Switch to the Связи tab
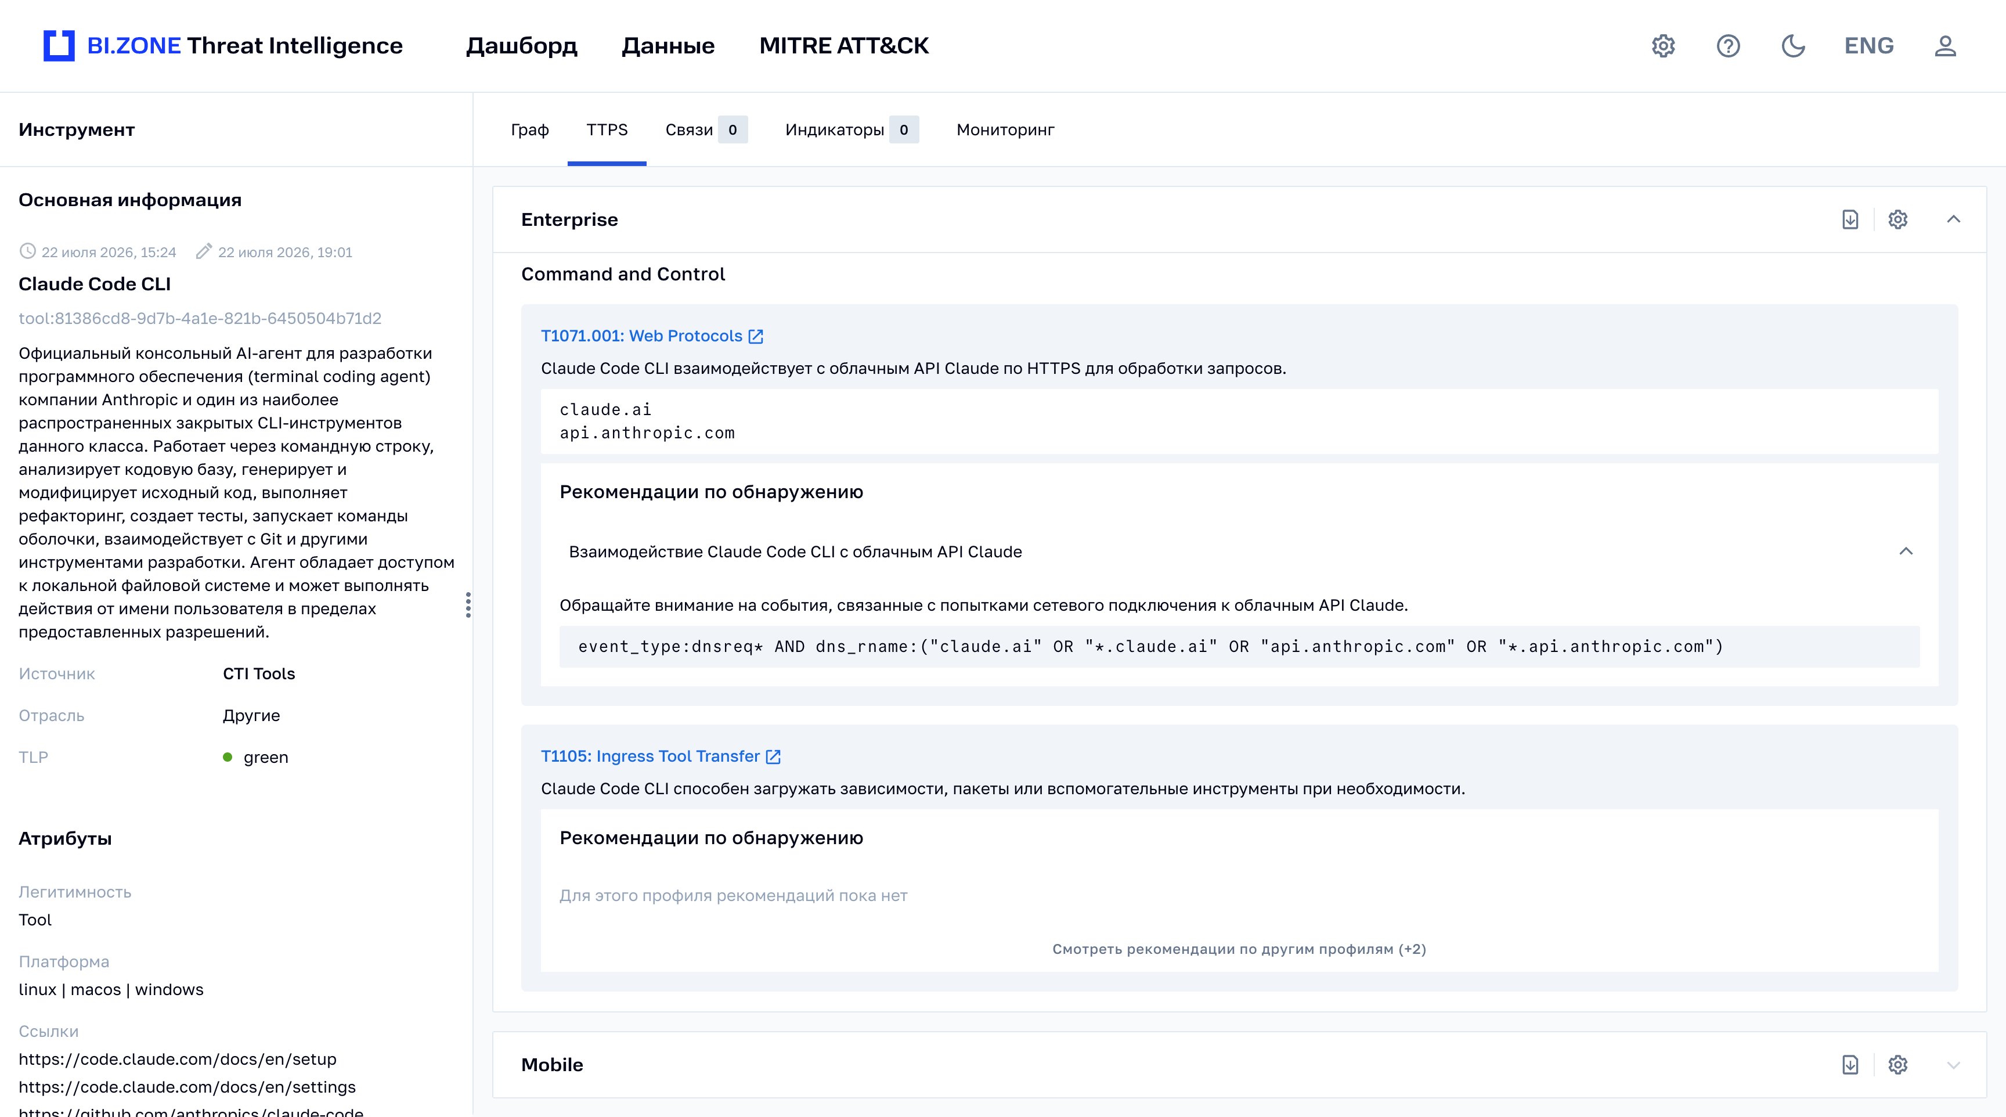The height and width of the screenshot is (1117, 2006). click(x=689, y=130)
